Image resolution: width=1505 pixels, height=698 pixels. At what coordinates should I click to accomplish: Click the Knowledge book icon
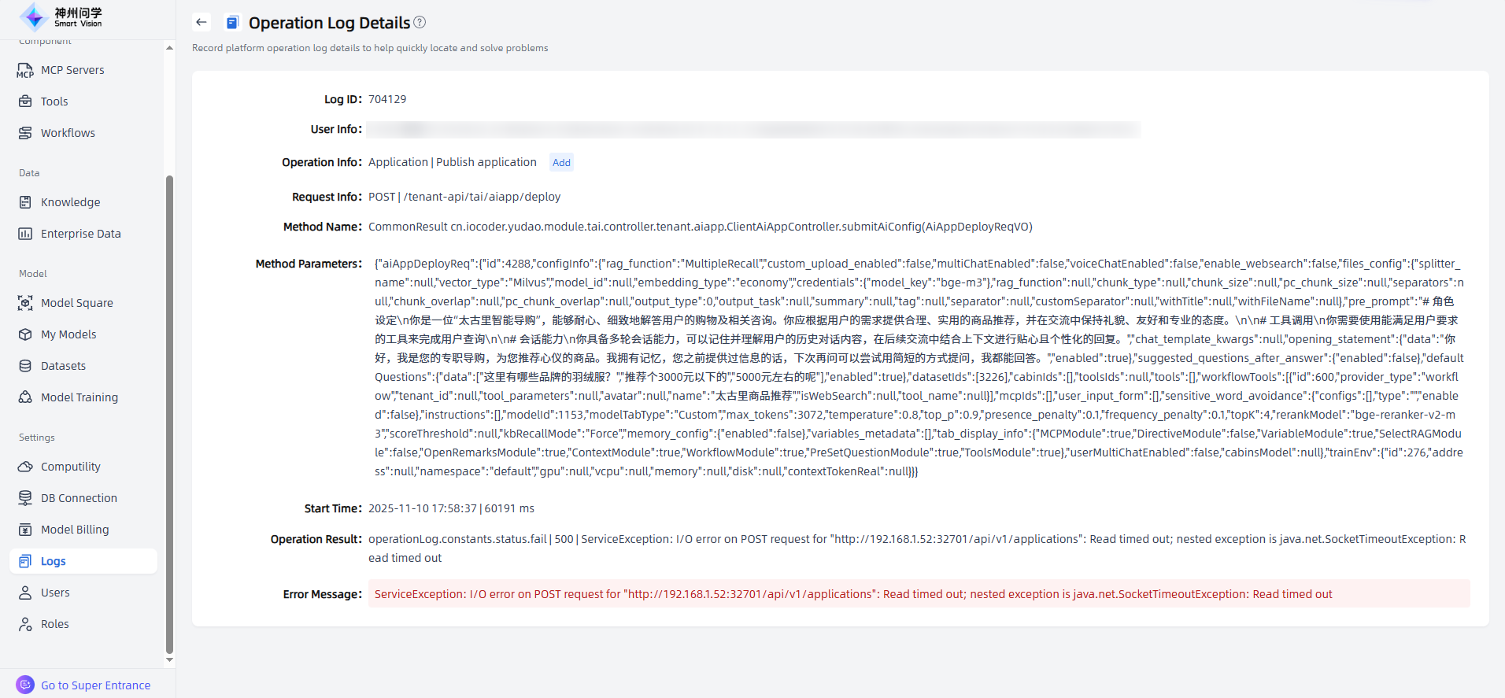coord(25,202)
